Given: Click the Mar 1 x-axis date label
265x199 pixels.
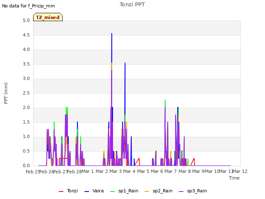Looking at the screenshot, I should click(88, 171).
